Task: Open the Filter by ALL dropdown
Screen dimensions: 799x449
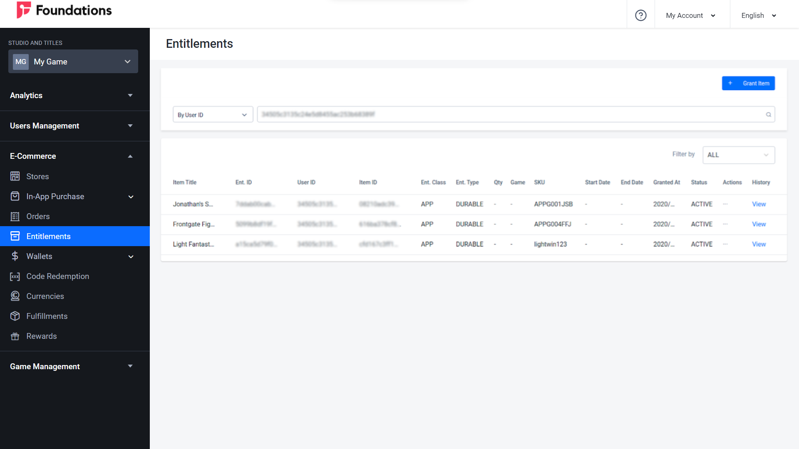Action: [738, 155]
